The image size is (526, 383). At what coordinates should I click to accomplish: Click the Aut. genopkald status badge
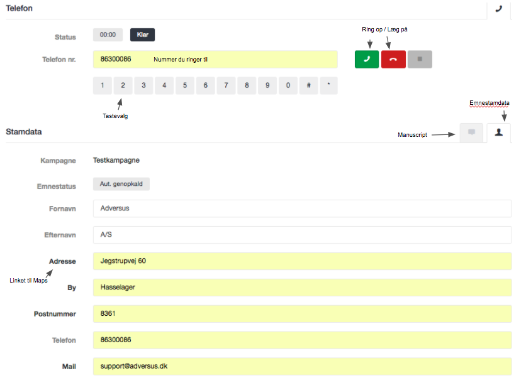pyautogui.click(x=121, y=184)
